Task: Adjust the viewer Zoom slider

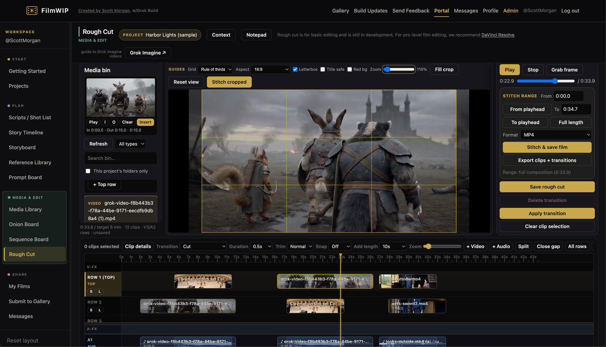Action: 399,69
